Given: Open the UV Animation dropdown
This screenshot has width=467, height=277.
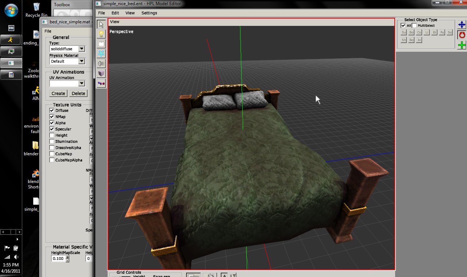Looking at the screenshot, I should pos(82,83).
